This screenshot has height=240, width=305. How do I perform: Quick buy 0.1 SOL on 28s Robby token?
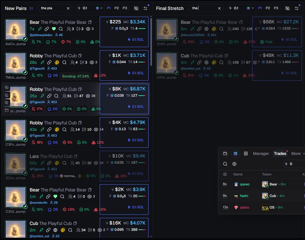[x=135, y=73]
